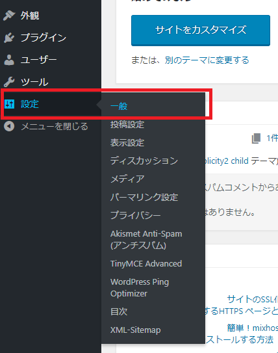Open 表示設定 in the submenu

point(127,143)
